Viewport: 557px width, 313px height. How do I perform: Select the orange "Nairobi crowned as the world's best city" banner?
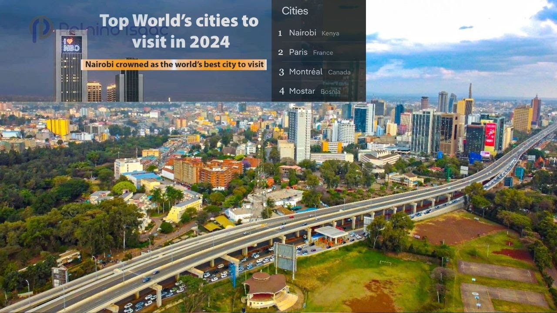tap(174, 64)
